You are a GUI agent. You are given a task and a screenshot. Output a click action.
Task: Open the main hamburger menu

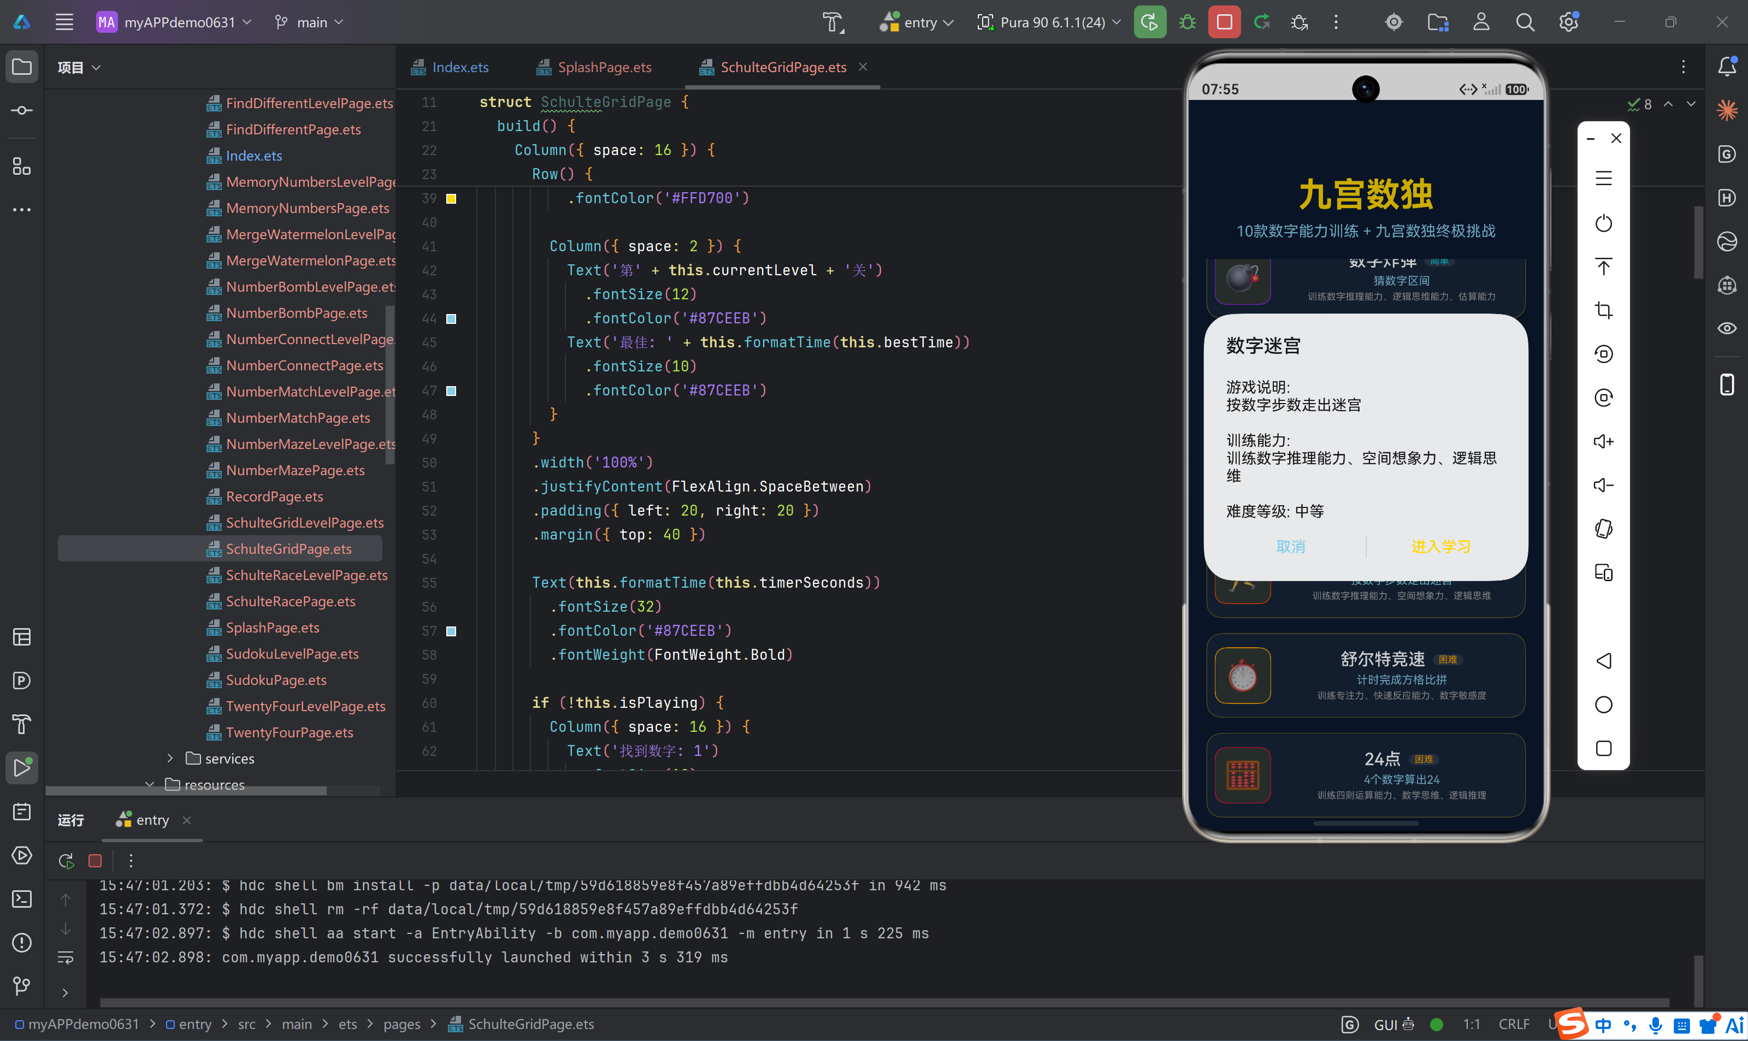tap(64, 22)
